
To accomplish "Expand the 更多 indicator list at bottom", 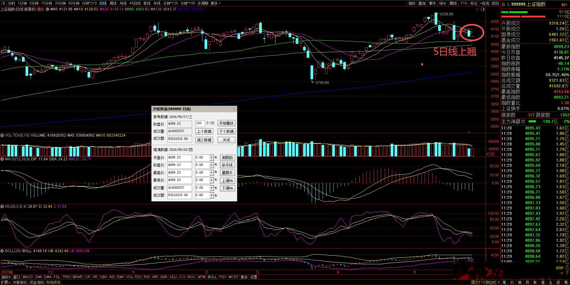I will tap(244, 277).
